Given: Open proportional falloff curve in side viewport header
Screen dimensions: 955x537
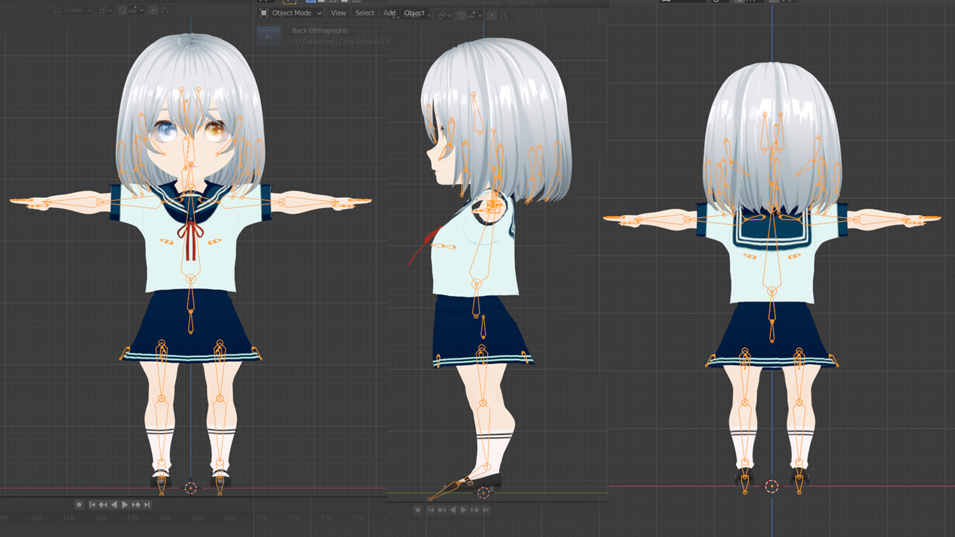Looking at the screenshot, I should (x=504, y=15).
